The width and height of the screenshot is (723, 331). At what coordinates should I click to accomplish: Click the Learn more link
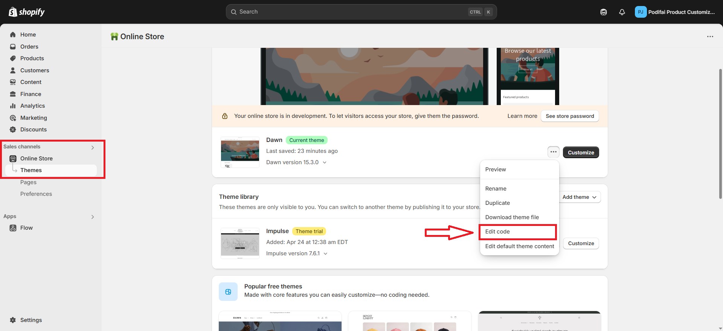click(522, 116)
